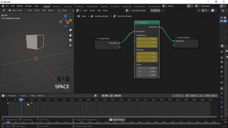The height and width of the screenshot is (128, 228).
Task: Open the Render properties tab
Action: pos(222,58)
